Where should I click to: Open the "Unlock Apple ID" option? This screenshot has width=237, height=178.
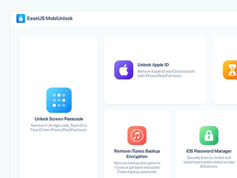click(153, 65)
